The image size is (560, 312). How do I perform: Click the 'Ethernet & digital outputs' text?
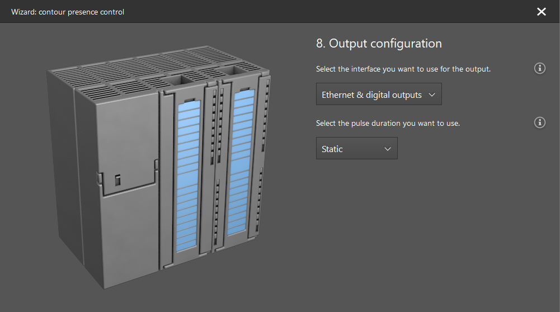[x=371, y=95]
